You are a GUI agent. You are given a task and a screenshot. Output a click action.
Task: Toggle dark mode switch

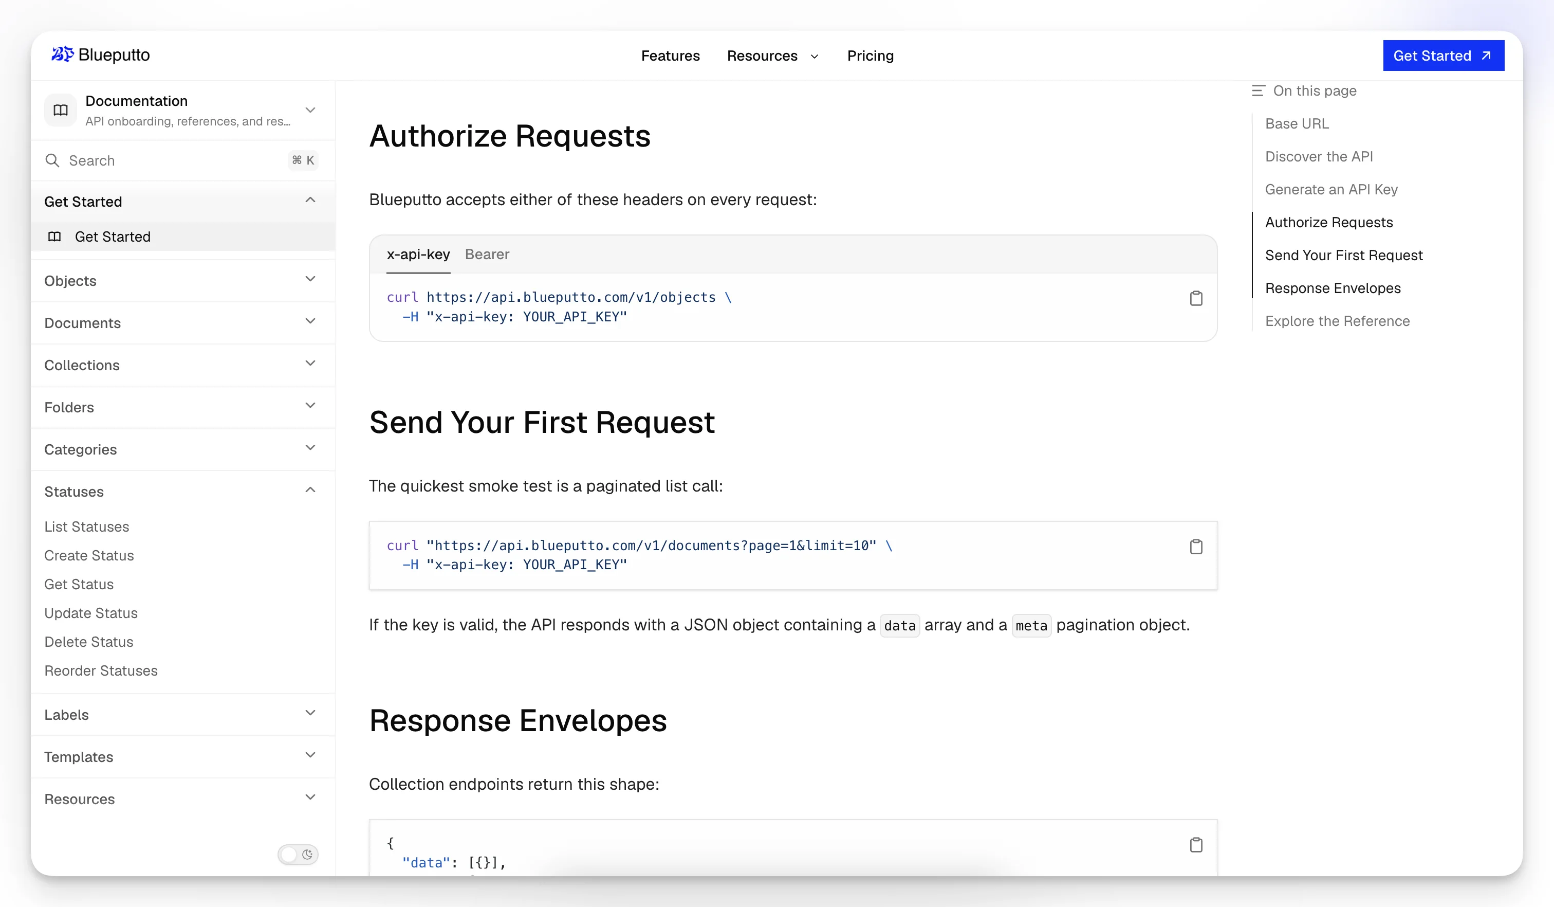point(298,855)
